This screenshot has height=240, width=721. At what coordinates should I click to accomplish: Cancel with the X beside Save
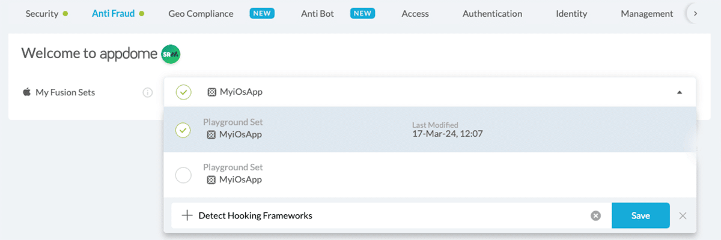[683, 216]
